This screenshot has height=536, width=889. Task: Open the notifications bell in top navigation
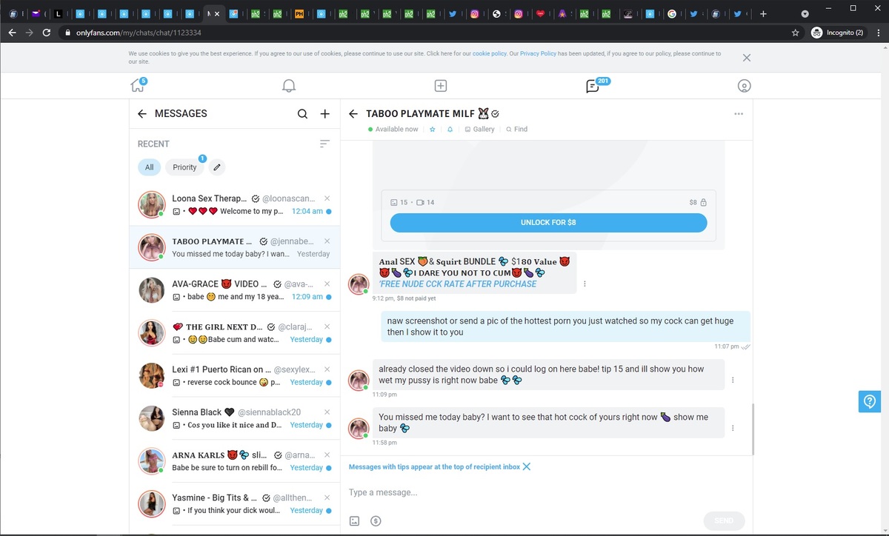(289, 86)
